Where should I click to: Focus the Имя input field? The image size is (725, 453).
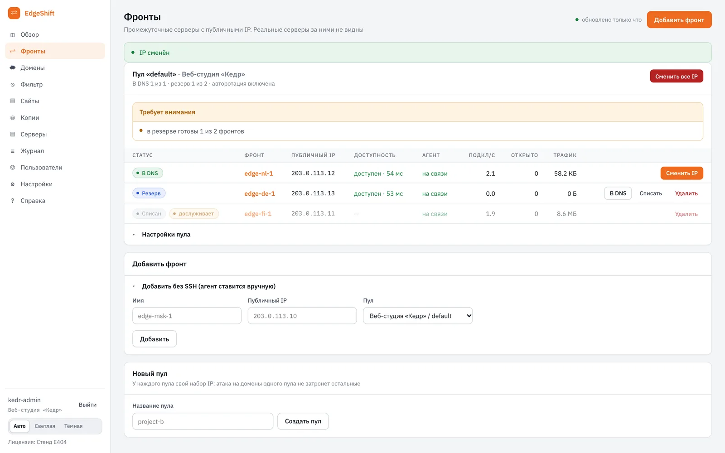[x=187, y=316]
